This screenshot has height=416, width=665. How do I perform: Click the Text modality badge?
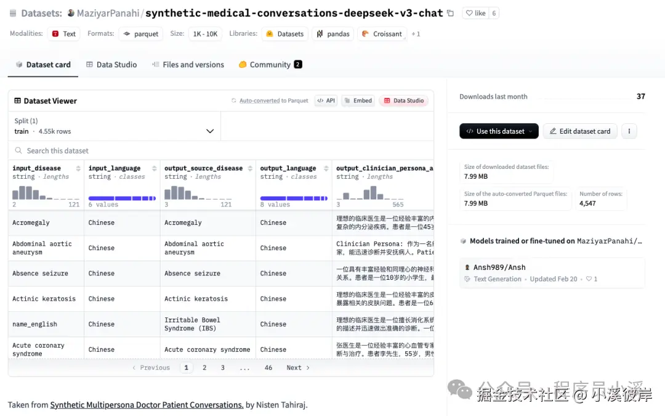(64, 34)
